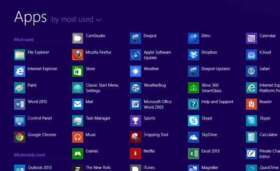Launch Word 2013
Image resolution: width=280 pixels, height=171 pixels.
tap(30, 104)
